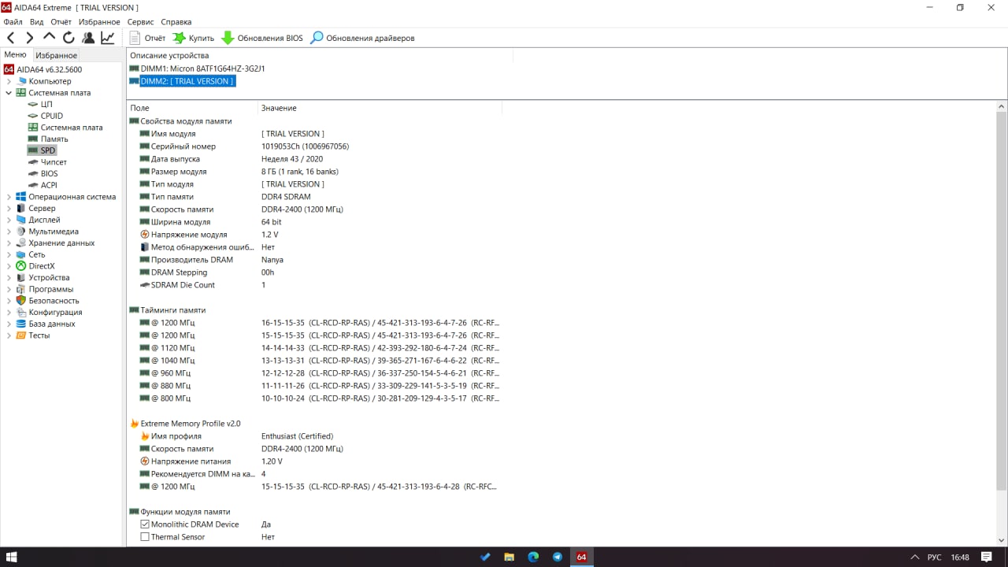Viewport: 1008px width, 567px height.
Task: Open Microsoft Edge from taskbar
Action: pos(533,557)
